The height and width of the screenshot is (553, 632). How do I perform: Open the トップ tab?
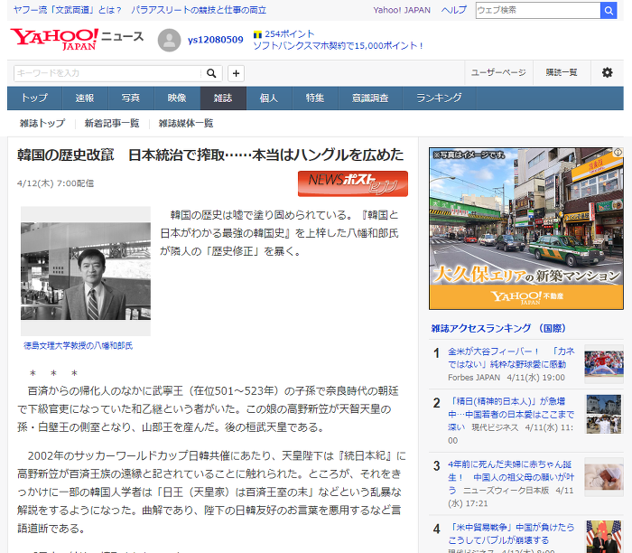(x=34, y=98)
